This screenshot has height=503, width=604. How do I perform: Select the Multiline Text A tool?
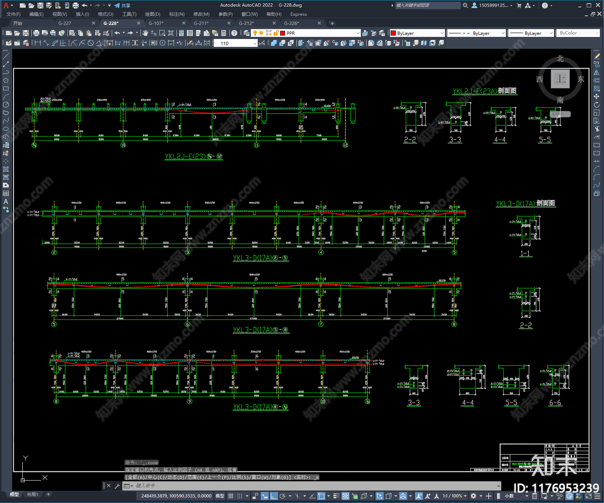point(6,202)
